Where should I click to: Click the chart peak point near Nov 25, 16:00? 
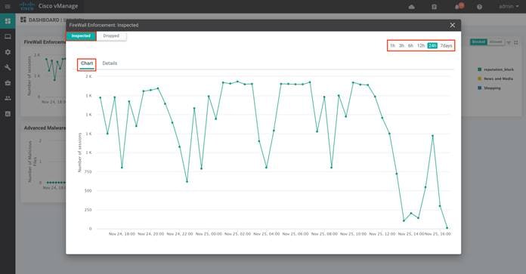pos(433,136)
